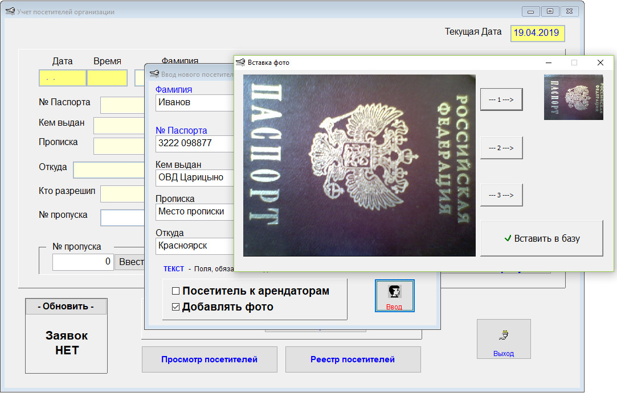
Task: Click the yellow Дата field in main window
Action: point(63,78)
